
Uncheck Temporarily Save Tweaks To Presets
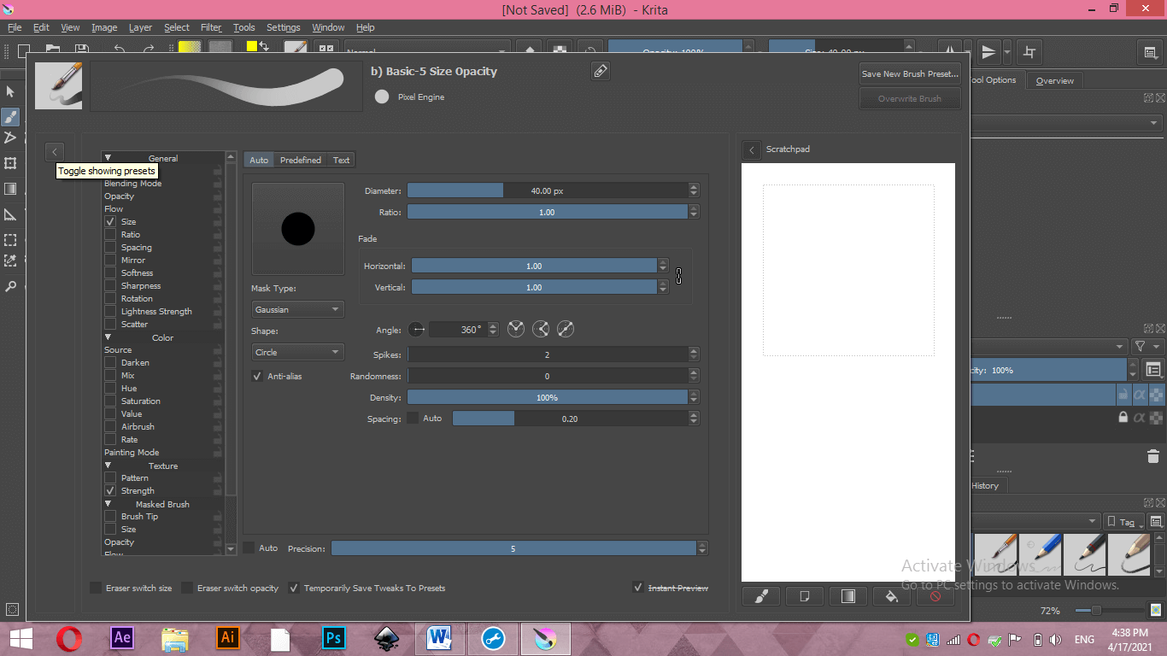click(294, 588)
